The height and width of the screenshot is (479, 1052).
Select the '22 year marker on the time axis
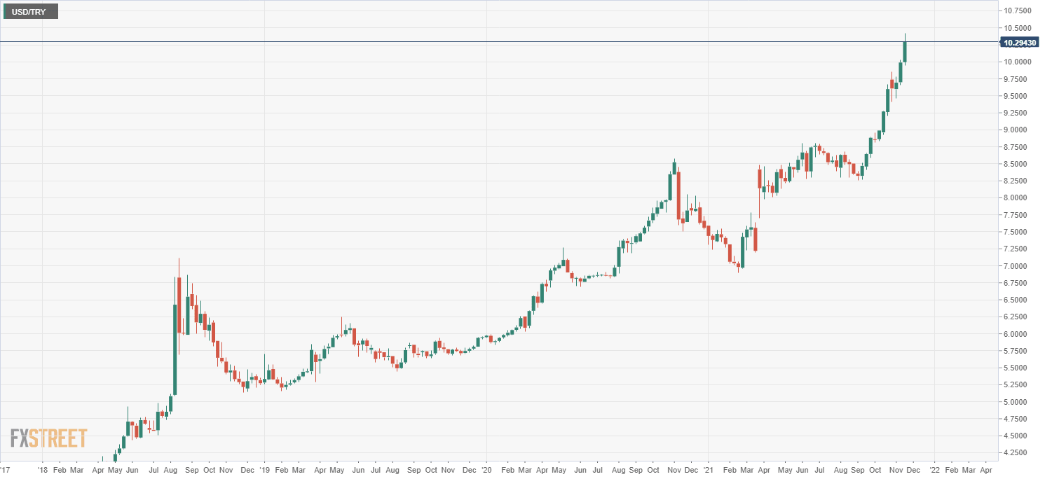[934, 472]
